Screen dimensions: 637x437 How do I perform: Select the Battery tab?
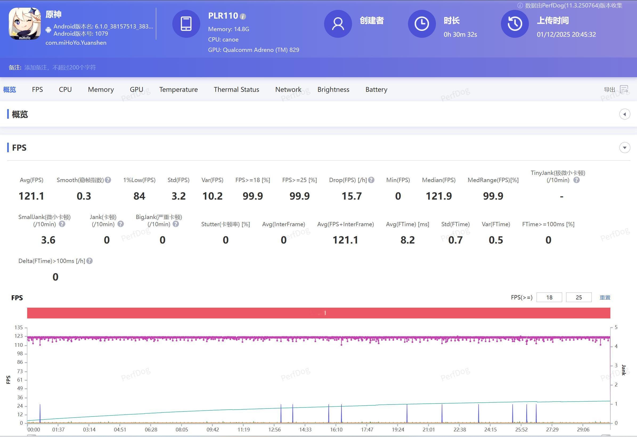point(376,90)
